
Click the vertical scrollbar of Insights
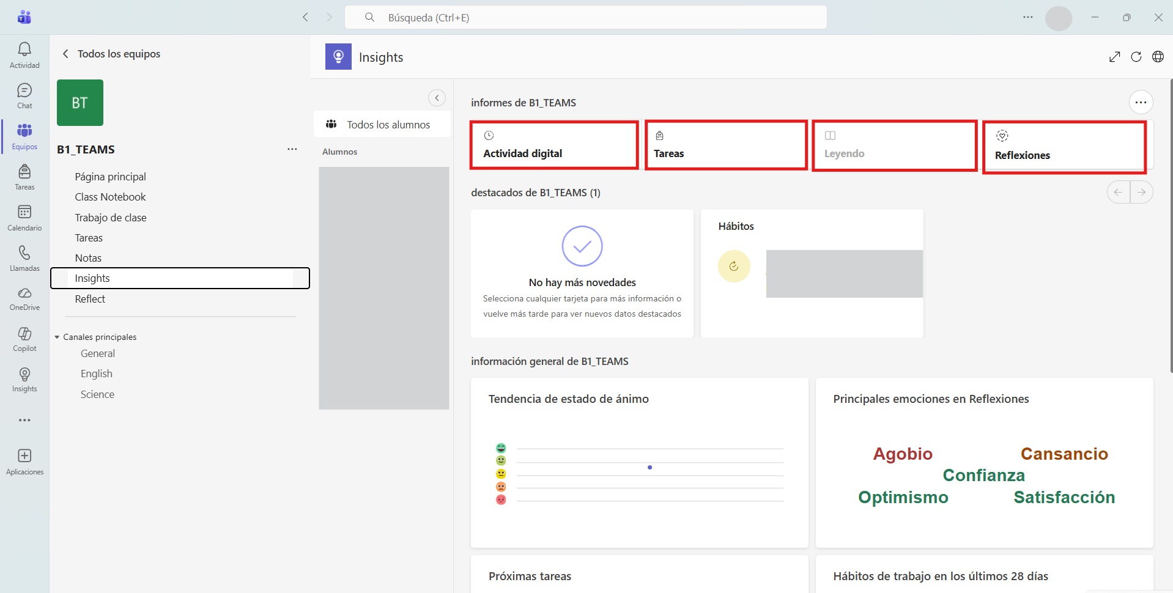[x=1171, y=225]
